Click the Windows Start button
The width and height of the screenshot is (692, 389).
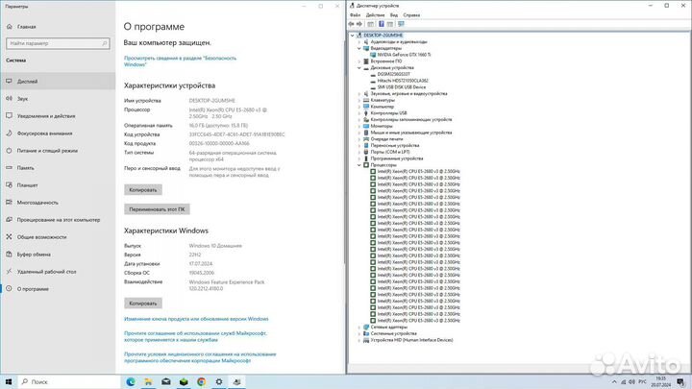[x=8, y=380]
